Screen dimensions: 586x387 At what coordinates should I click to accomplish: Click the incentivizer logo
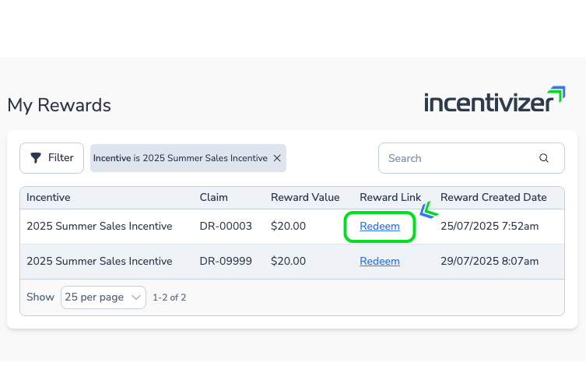494,101
